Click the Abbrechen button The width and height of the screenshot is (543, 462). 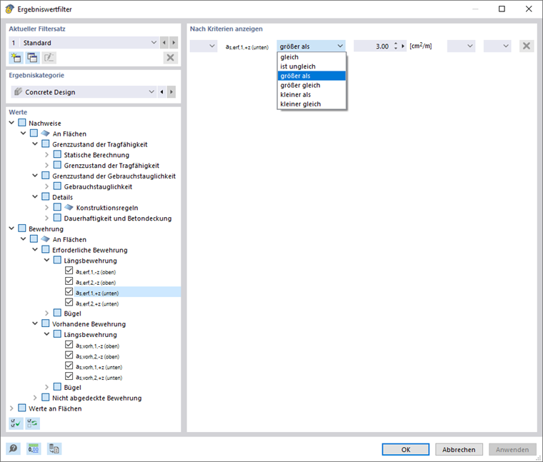(x=459, y=450)
